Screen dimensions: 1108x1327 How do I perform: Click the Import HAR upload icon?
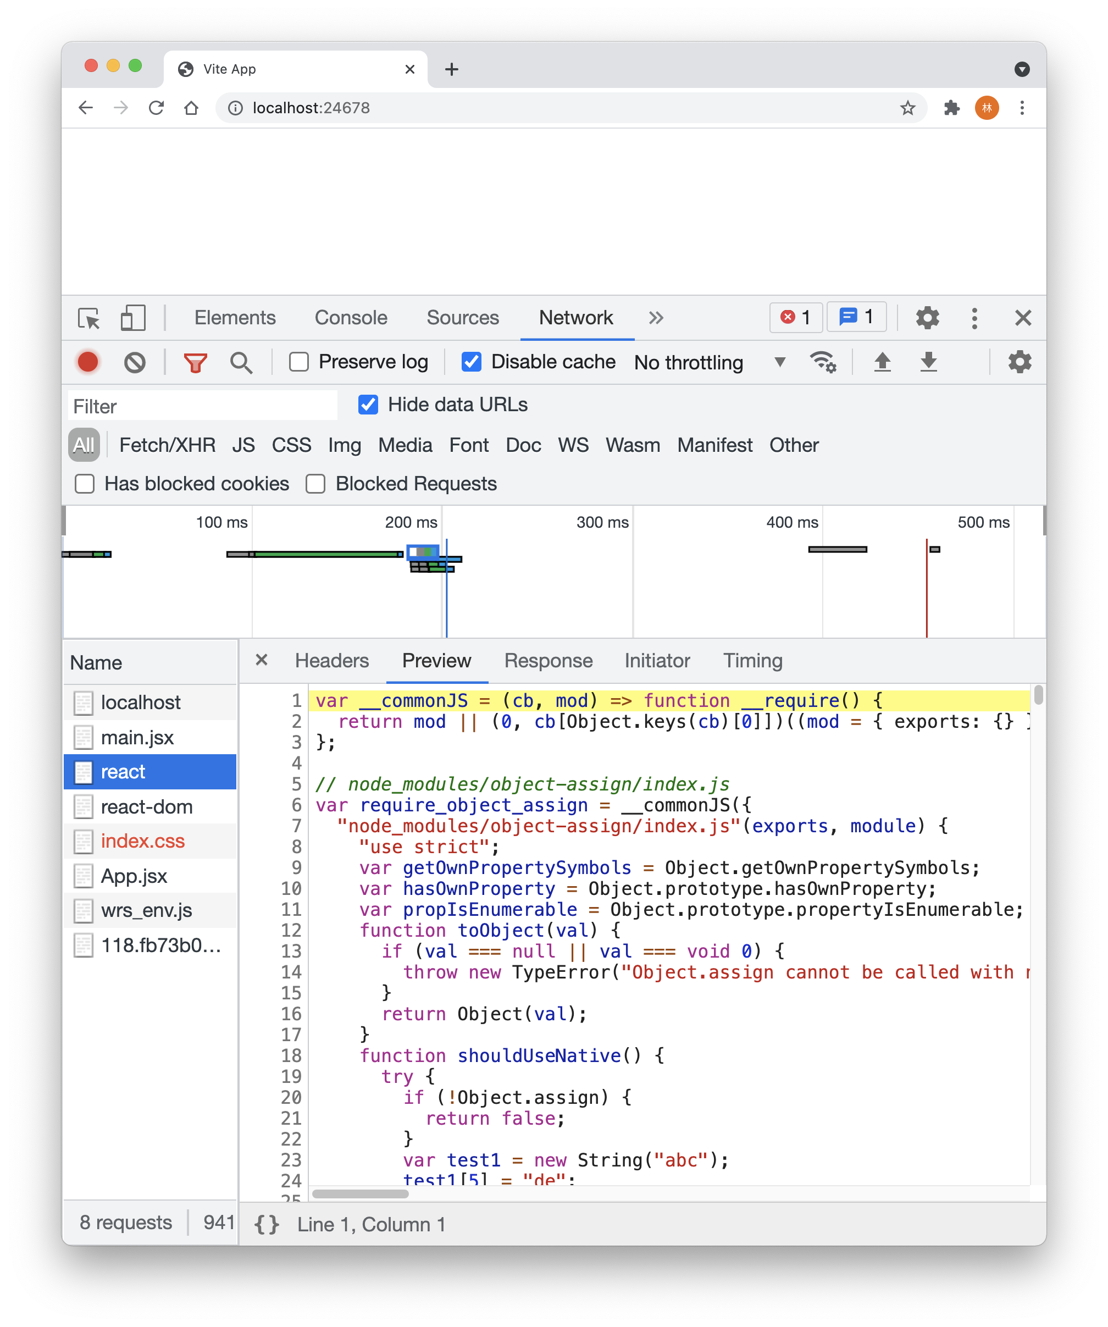[883, 362]
